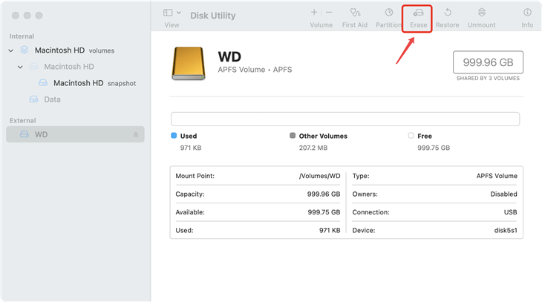Add a volume with plus button
Image resolution: width=542 pixels, height=302 pixels.
point(314,13)
